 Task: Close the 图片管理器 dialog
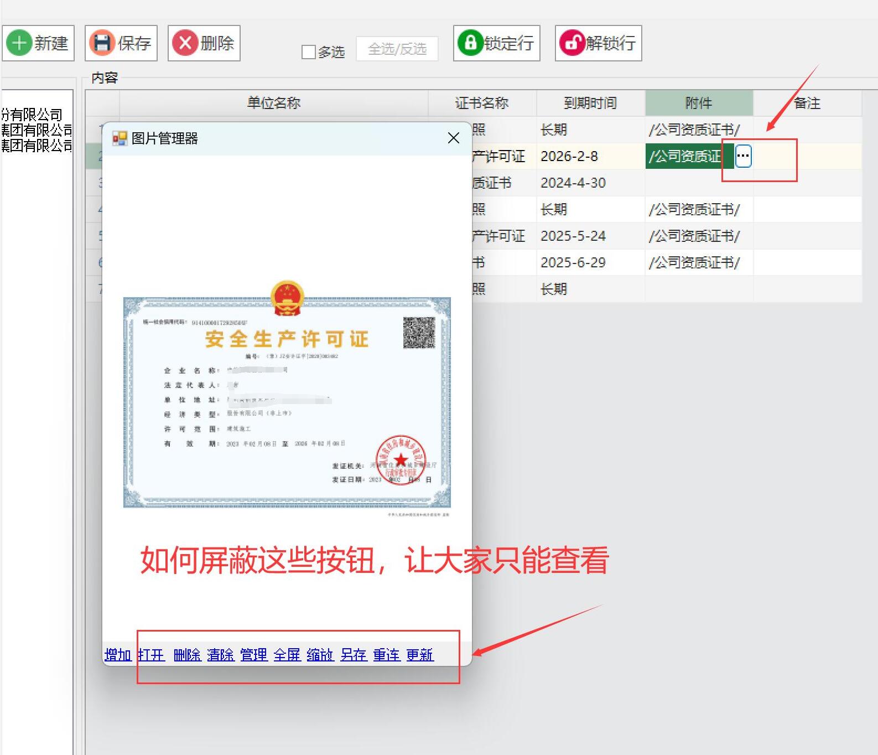pos(453,138)
